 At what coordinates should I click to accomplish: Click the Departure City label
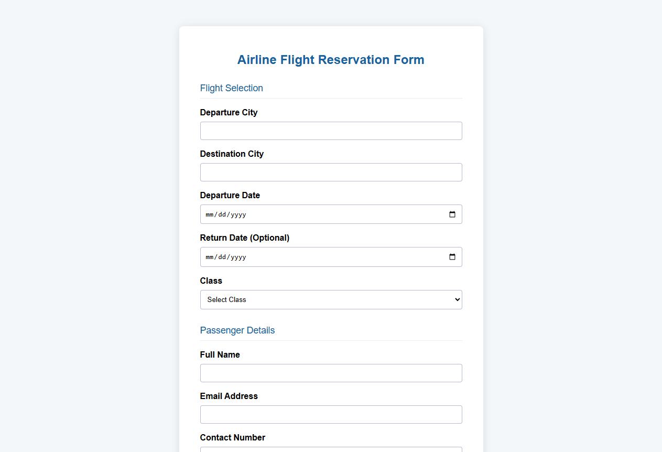(x=229, y=112)
